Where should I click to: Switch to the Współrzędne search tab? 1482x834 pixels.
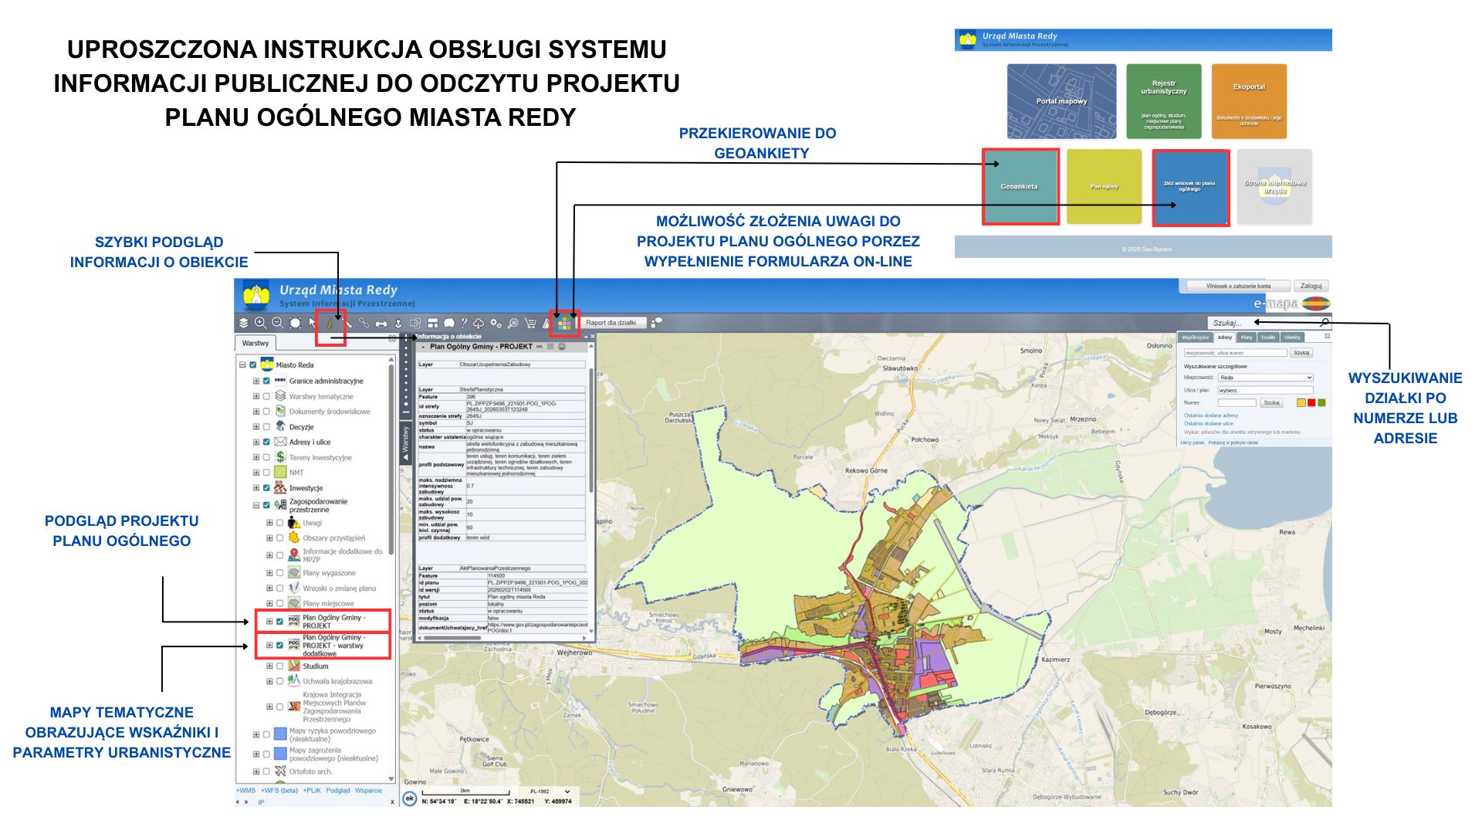[1195, 337]
